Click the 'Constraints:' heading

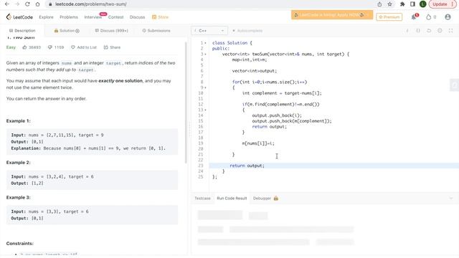20,244
